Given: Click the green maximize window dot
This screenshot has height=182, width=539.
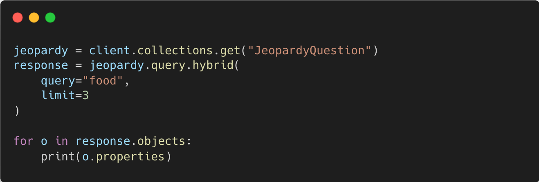Looking at the screenshot, I should 50,18.
